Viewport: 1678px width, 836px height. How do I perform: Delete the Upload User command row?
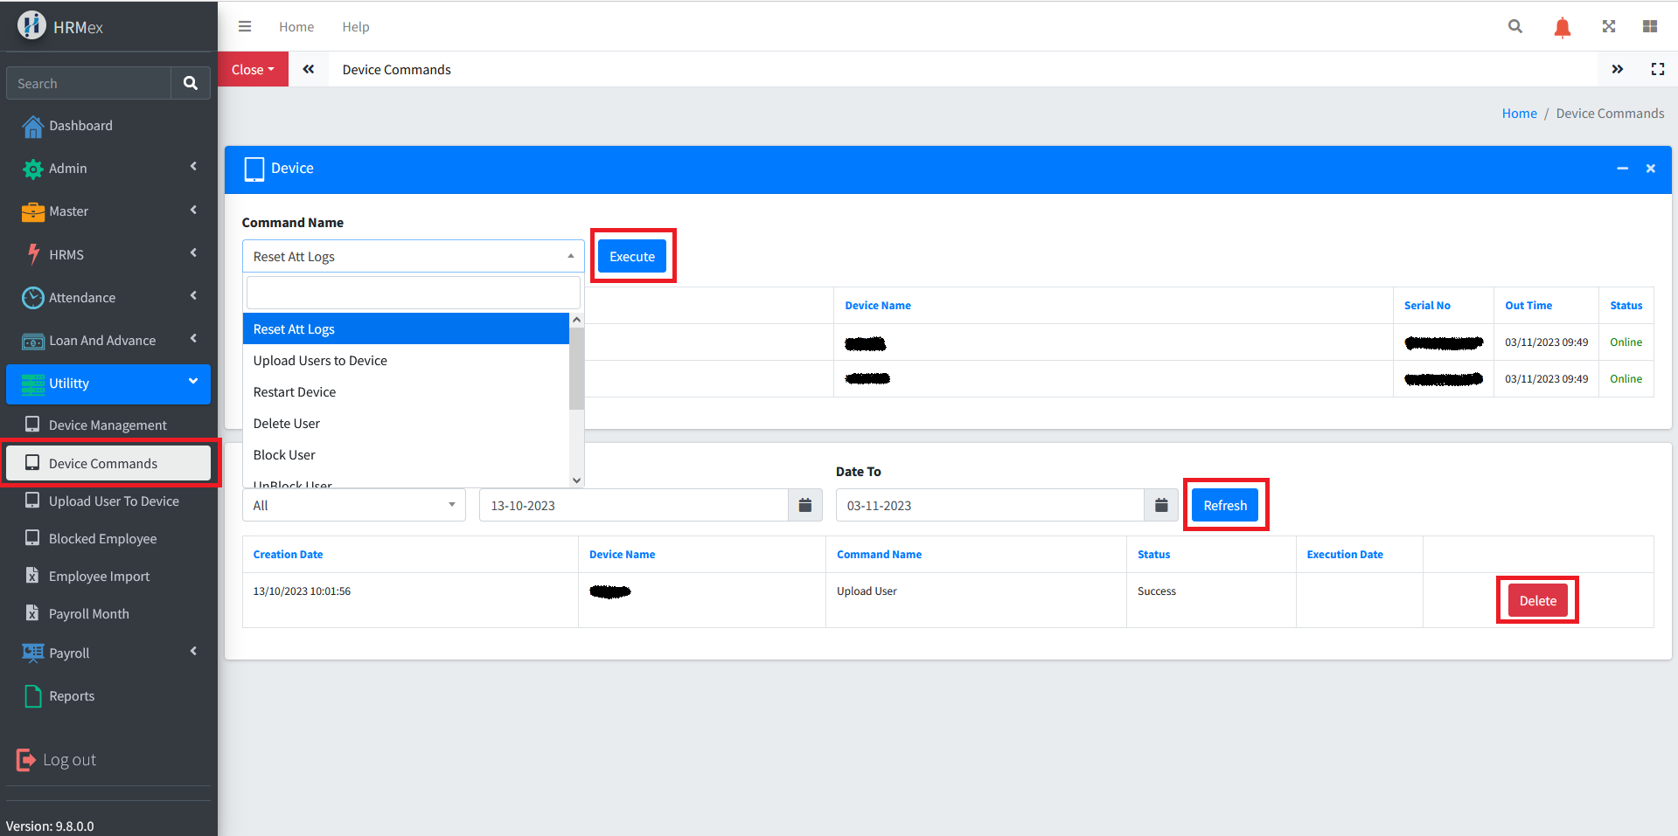point(1536,600)
